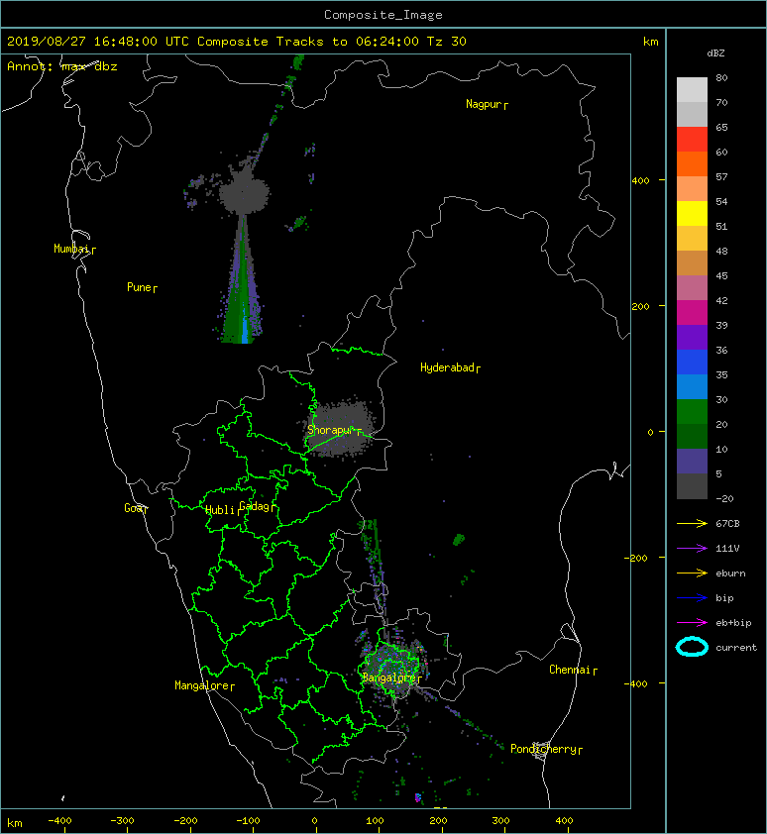Click the gray radar echo near Shorapur
The width and height of the screenshot is (767, 834).
(x=340, y=428)
